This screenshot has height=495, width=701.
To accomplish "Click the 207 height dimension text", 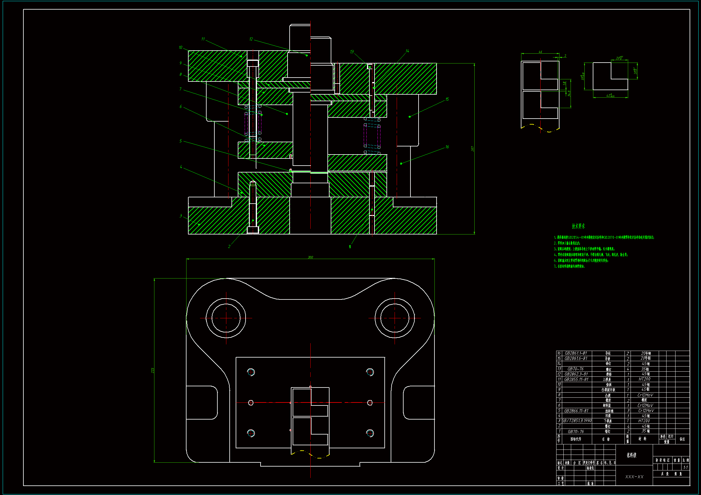I will (x=472, y=149).
